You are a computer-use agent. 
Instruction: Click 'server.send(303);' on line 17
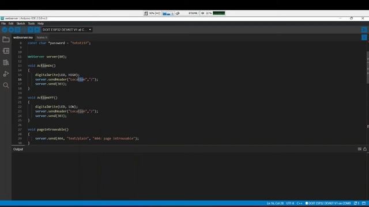[x=51, y=84]
